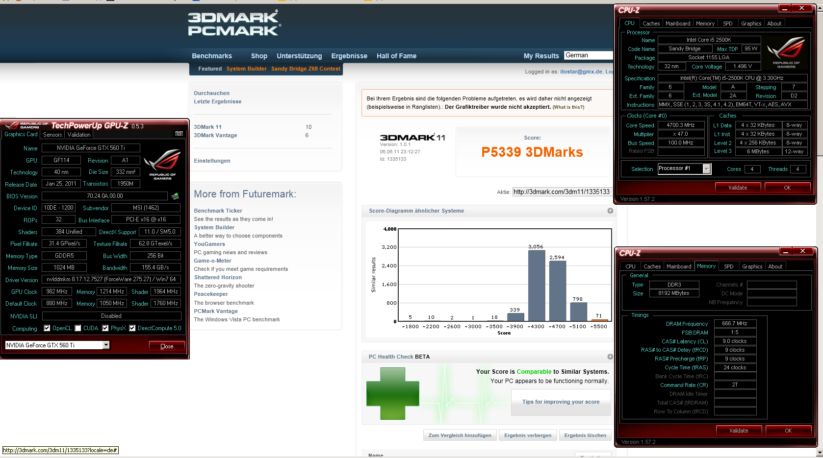The height and width of the screenshot is (458, 823).
Task: Switch to the Validation tab in GPU-Z
Action: [x=79, y=135]
